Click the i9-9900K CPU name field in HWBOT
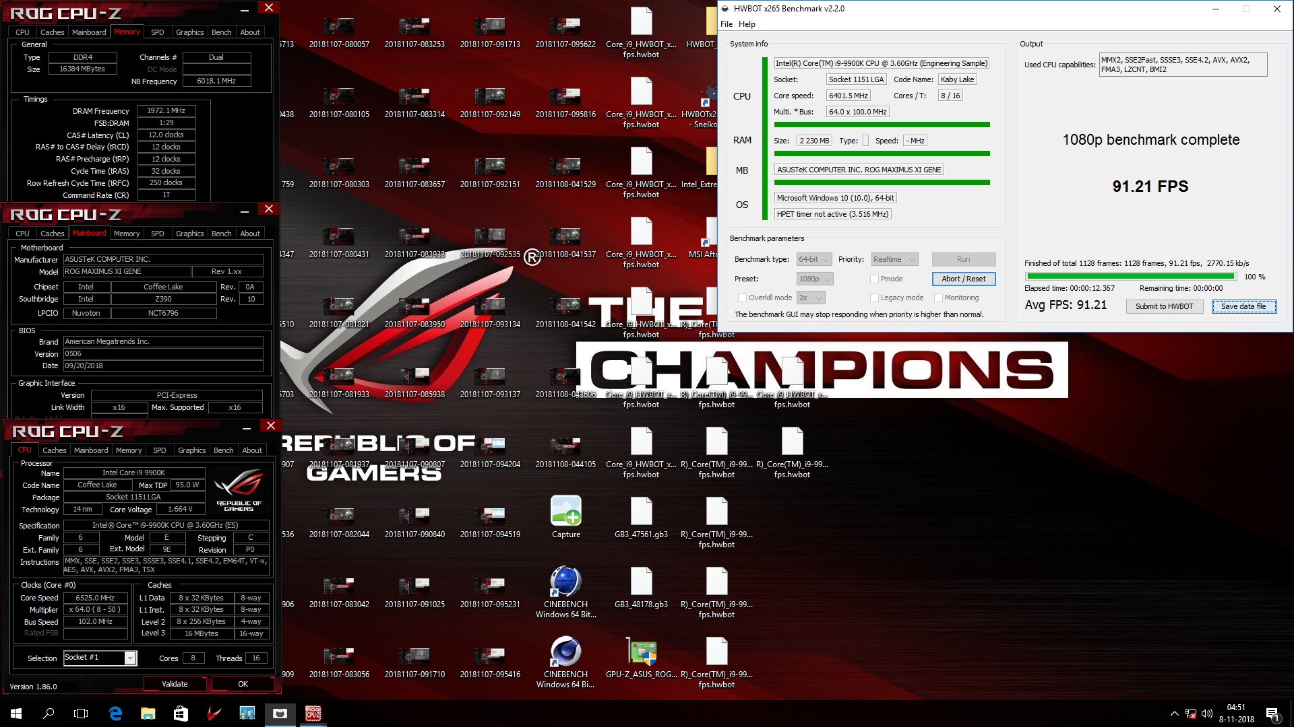 tap(881, 63)
